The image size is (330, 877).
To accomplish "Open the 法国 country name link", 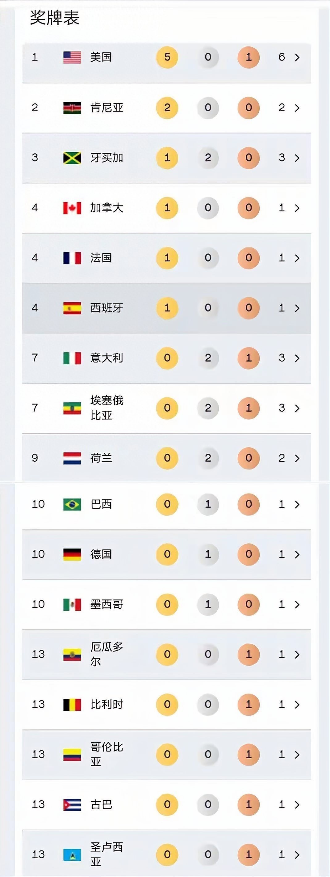I will [x=101, y=258].
